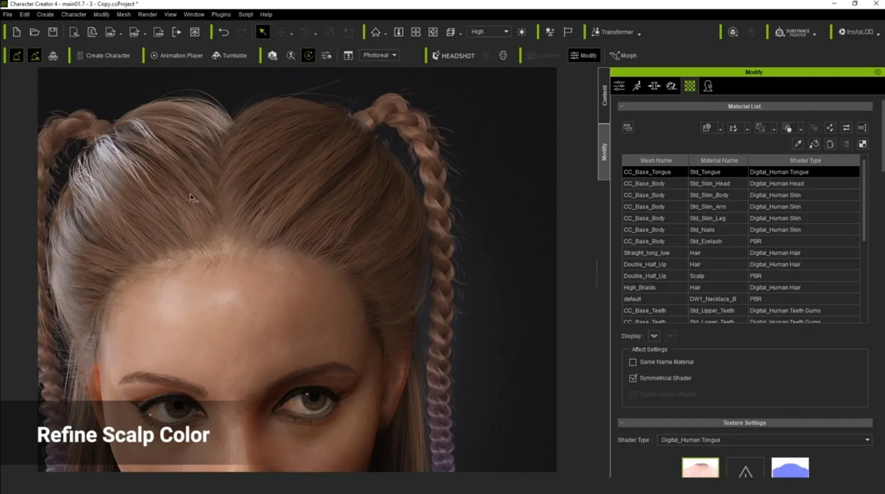Click the Turntable toolbar item
Viewport: 885px width, 494px height.
point(230,55)
